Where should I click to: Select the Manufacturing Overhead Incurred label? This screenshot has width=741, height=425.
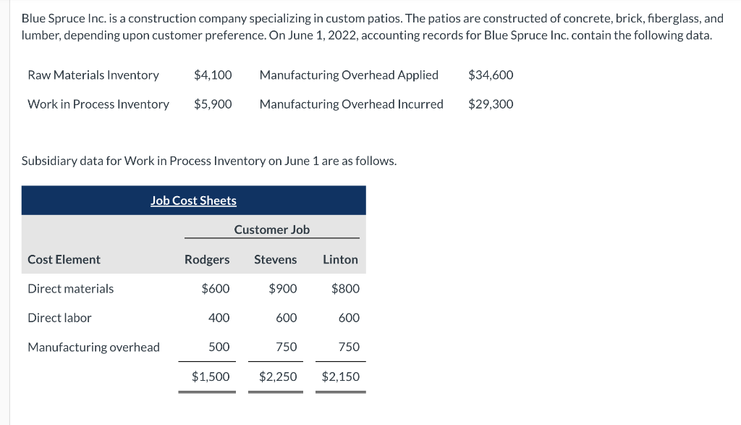click(x=351, y=104)
